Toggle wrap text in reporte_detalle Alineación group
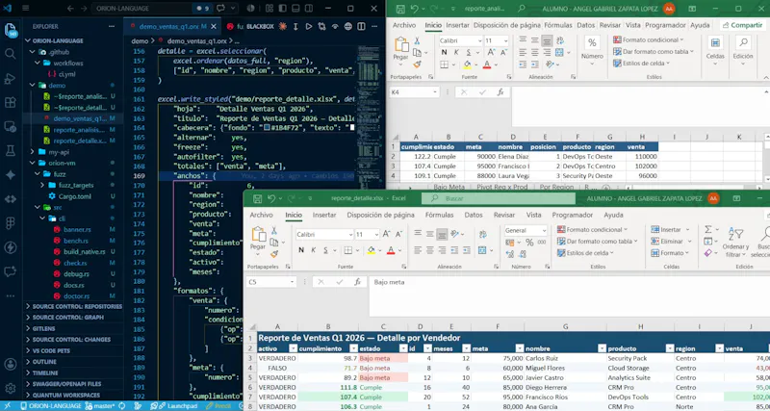 click(x=483, y=235)
